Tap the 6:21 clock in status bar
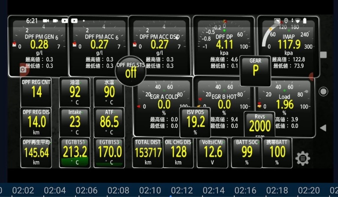The width and height of the screenshot is (338, 197). pyautogui.click(x=32, y=21)
